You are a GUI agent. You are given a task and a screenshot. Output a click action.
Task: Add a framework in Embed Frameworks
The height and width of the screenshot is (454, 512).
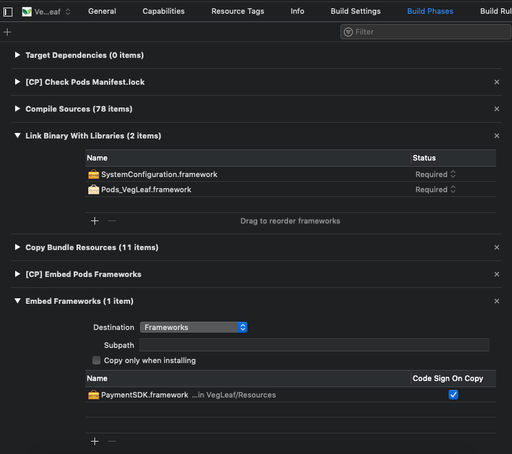click(x=95, y=442)
